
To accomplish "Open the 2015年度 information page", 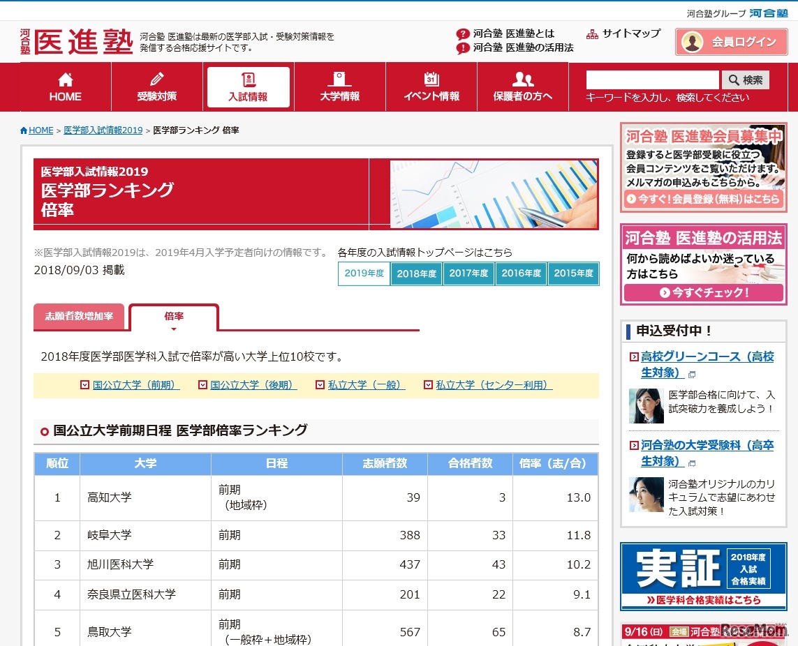I will click(x=573, y=273).
